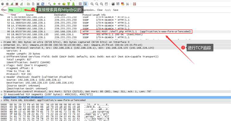Stop the running capture
Image resolution: width=231 pixels, height=121 pixels.
pyautogui.click(x=17, y=4)
